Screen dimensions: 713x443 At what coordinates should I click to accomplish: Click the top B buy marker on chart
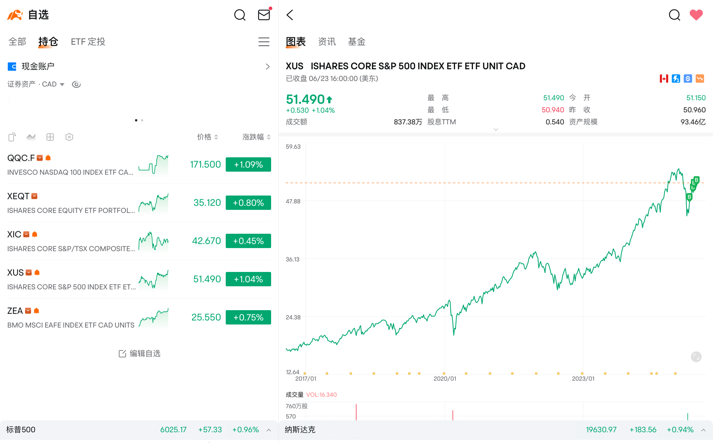[x=696, y=180]
